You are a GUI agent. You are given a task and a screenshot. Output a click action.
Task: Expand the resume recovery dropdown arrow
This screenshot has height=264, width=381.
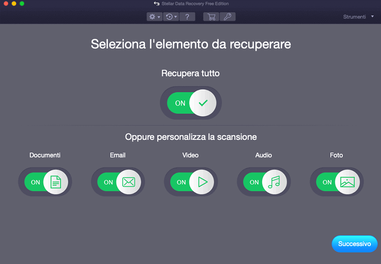tap(176, 16)
